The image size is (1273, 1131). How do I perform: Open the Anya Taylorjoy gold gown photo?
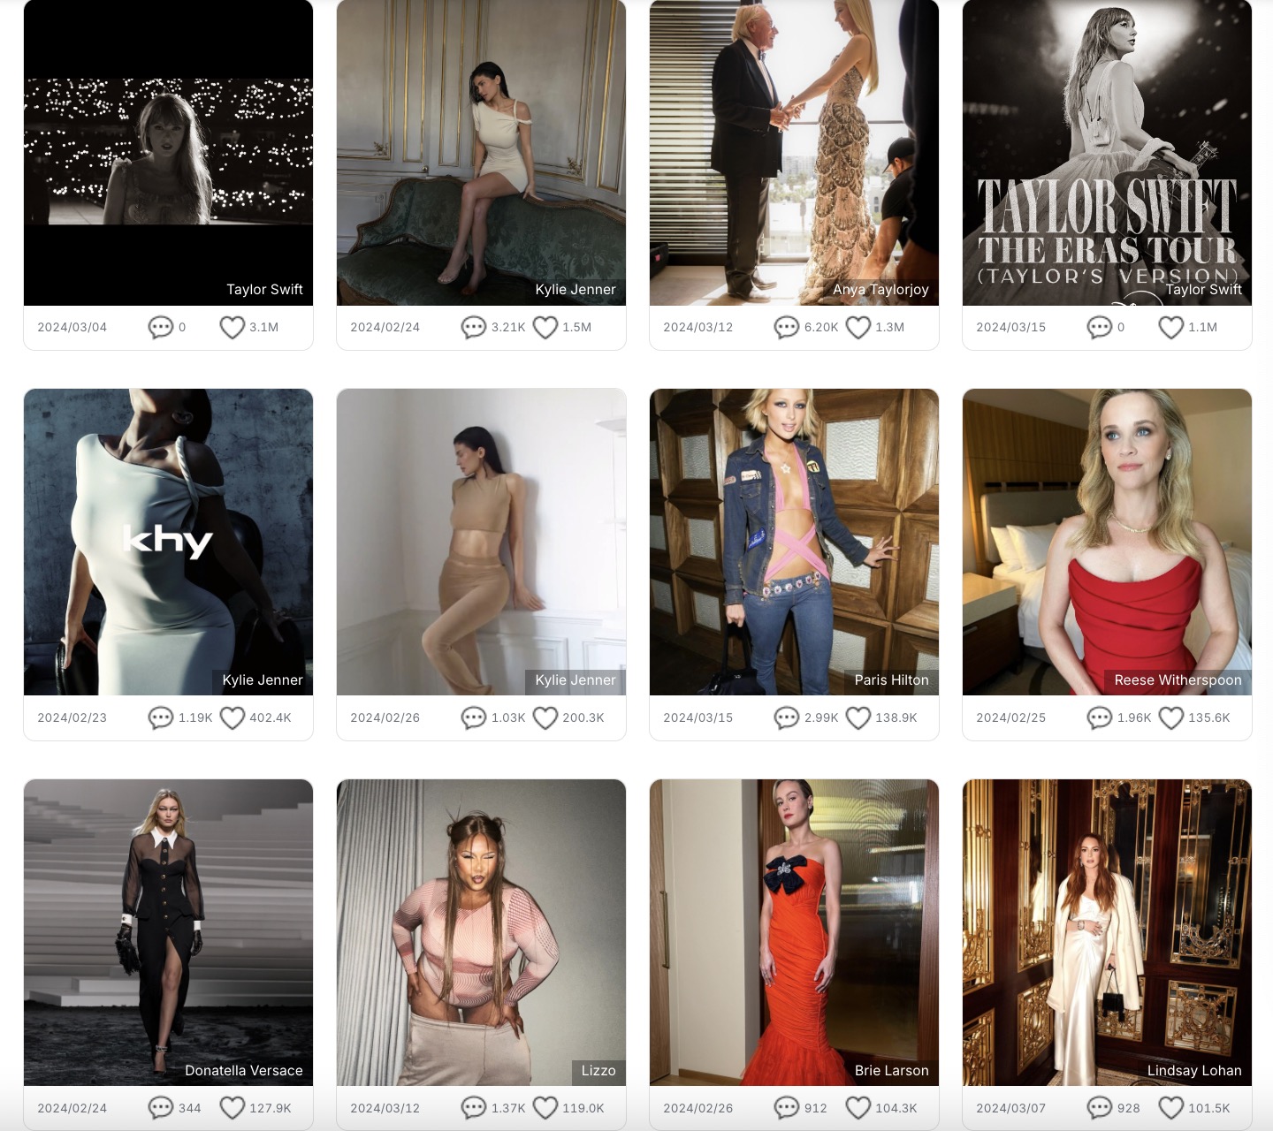click(794, 152)
